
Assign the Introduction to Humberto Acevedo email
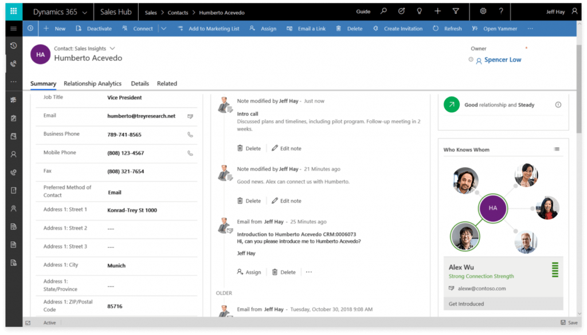[x=249, y=272]
